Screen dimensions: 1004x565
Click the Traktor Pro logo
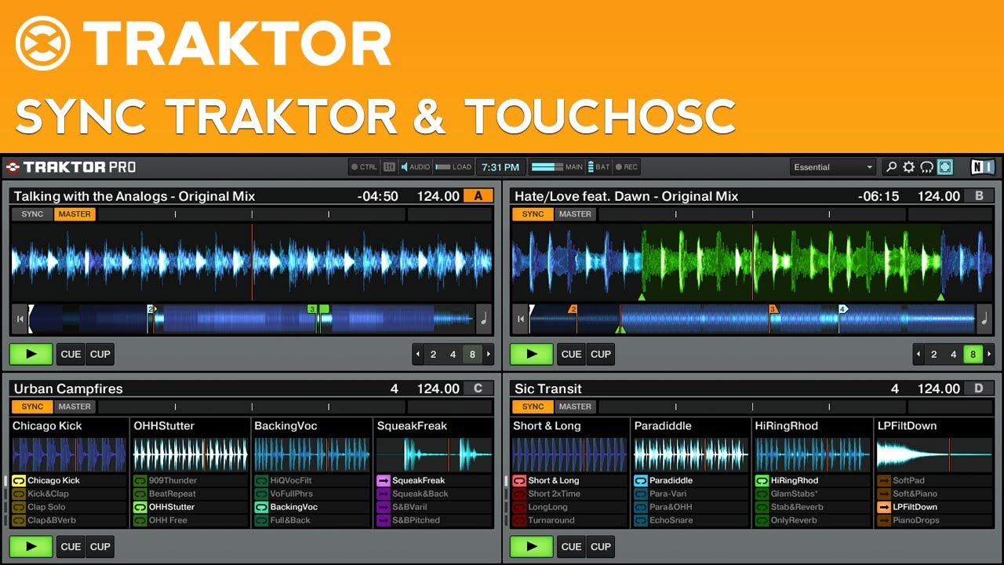coord(71,167)
